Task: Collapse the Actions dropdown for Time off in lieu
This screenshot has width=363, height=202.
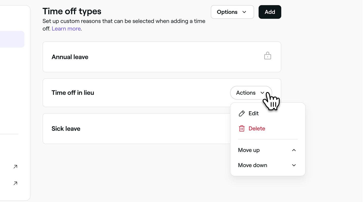Action: click(251, 93)
